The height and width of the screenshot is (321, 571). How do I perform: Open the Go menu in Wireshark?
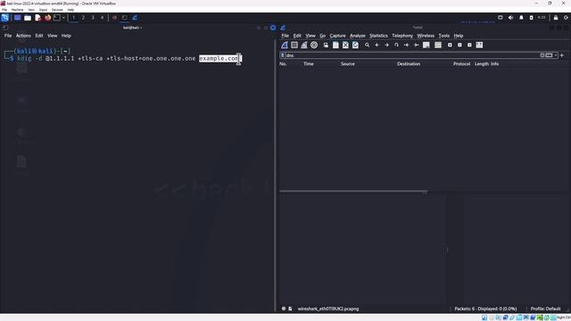tap(323, 36)
